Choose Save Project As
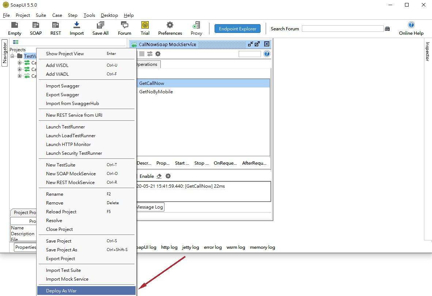This screenshot has height=296, width=432. tap(87, 250)
